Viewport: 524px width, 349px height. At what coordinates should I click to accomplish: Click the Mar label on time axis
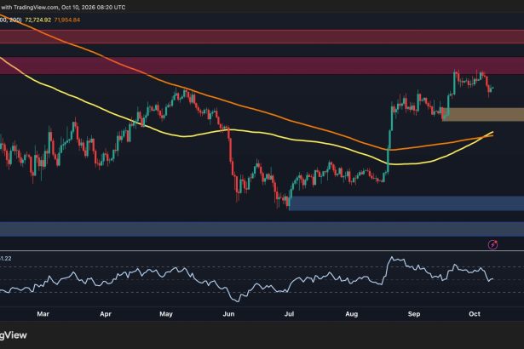tap(43, 314)
